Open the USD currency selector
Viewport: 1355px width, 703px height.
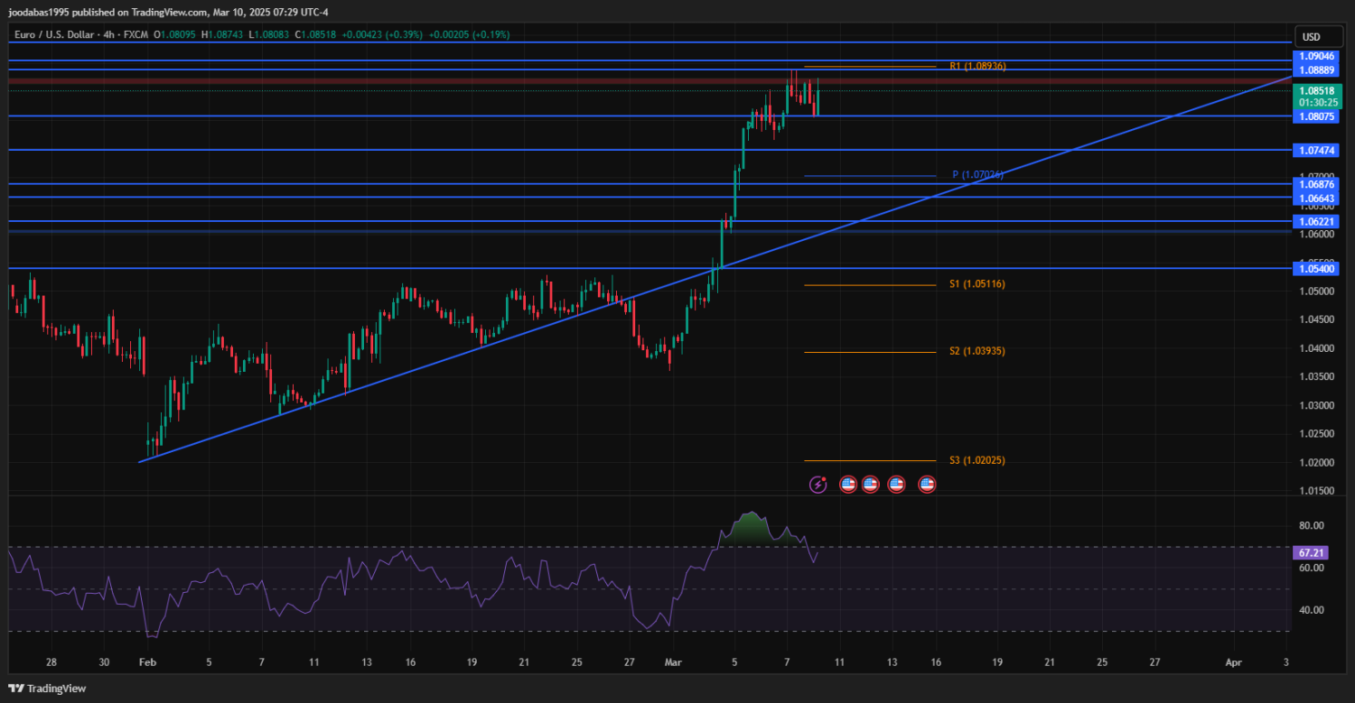pos(1311,37)
